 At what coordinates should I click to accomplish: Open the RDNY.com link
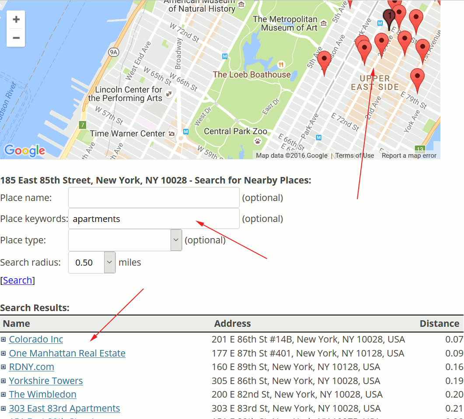pos(31,367)
